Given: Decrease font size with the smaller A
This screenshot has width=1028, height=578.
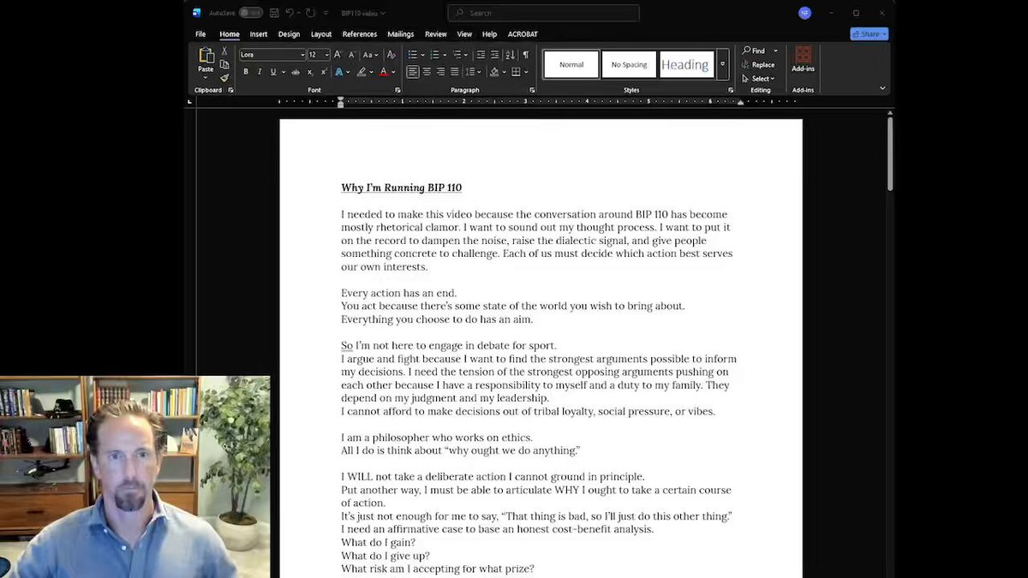Looking at the screenshot, I should tap(350, 55).
